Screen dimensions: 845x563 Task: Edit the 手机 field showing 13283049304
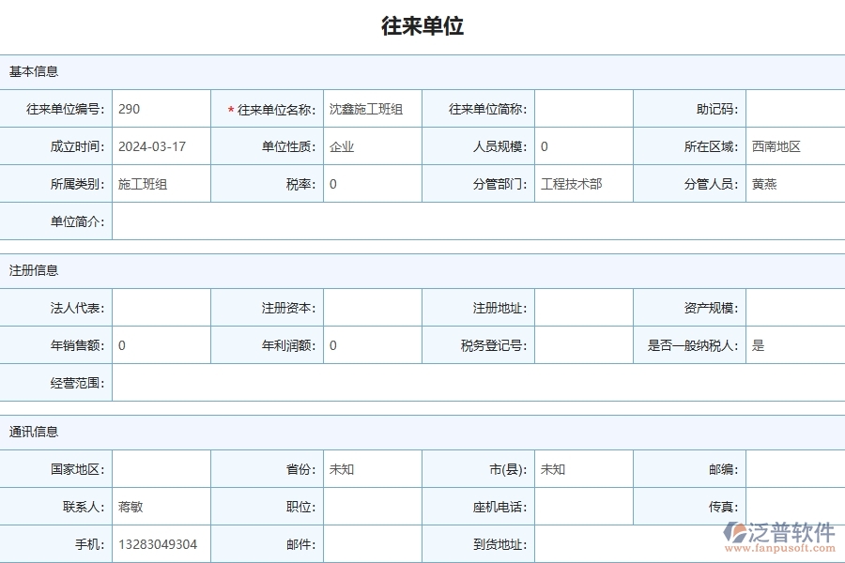pyautogui.click(x=160, y=543)
